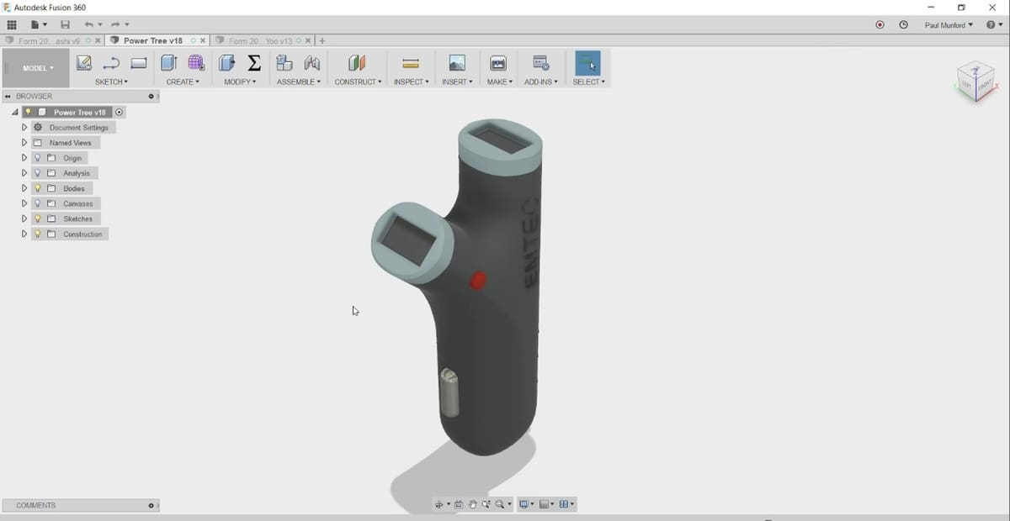1010x521 pixels.
Task: Open the Help question mark menu
Action: click(x=993, y=25)
